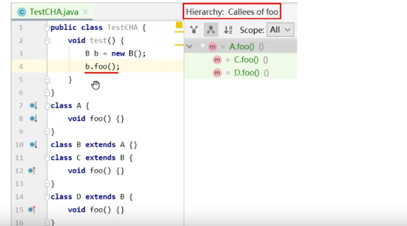Click the method icon beside A.foo()
The image size is (407, 226).
(212, 47)
